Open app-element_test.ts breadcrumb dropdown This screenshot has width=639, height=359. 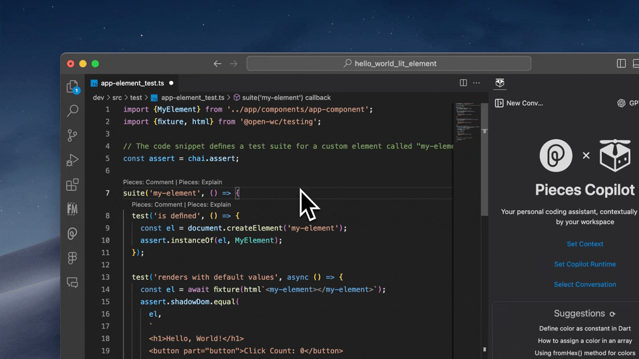[x=193, y=98]
